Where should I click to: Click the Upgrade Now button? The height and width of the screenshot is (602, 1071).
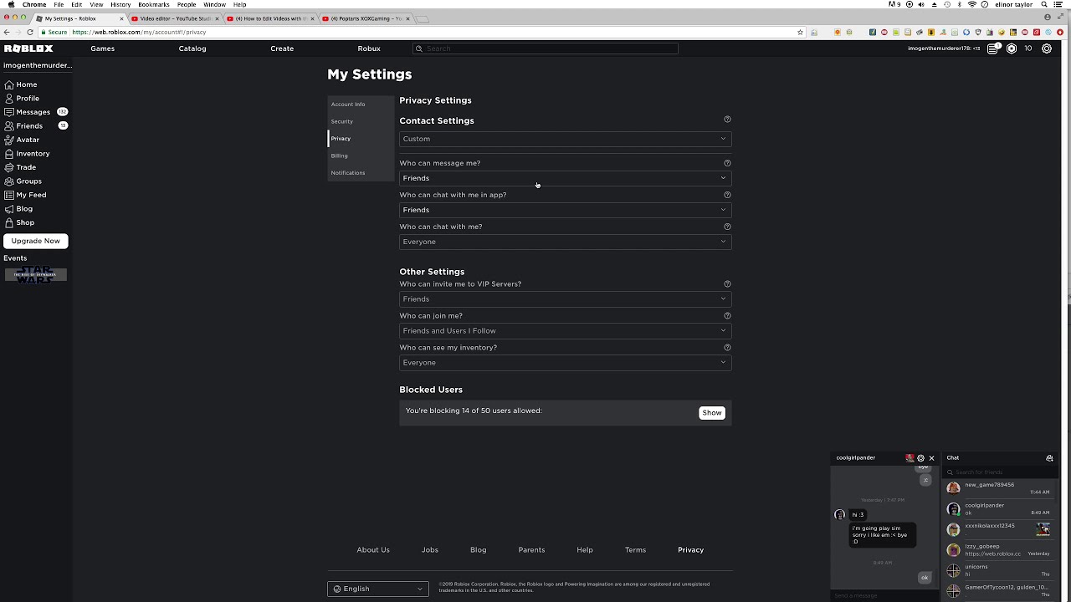(x=36, y=241)
